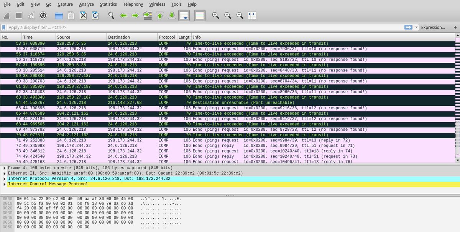The height and width of the screenshot is (232, 460).
Task: Click the Restart capture icon
Action: coord(31,16)
